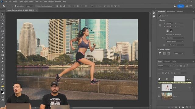Select the Brush tool
This screenshot has width=195, height=109.
pyautogui.click(x=2, y=41)
